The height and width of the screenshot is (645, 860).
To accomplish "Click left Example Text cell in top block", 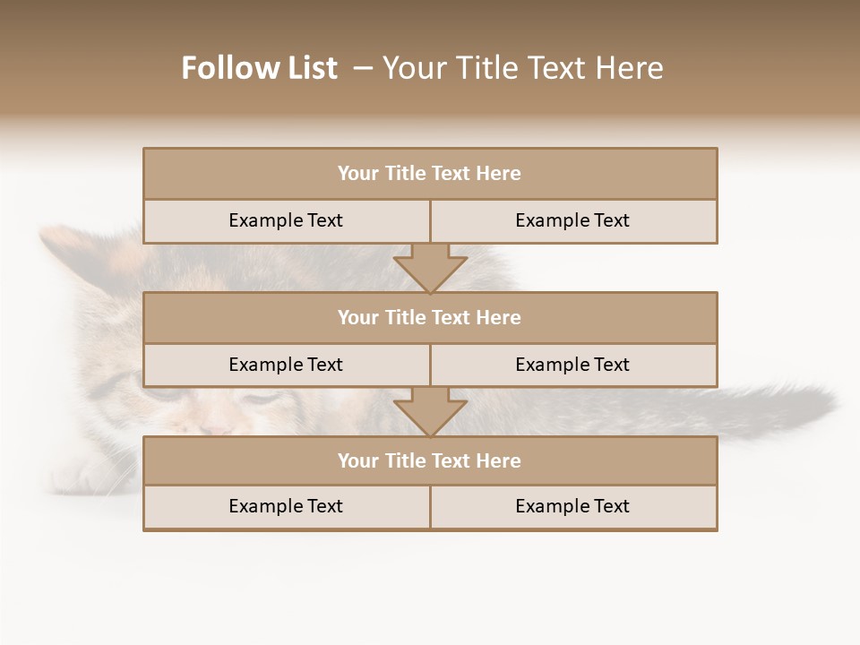I will pyautogui.click(x=286, y=220).
